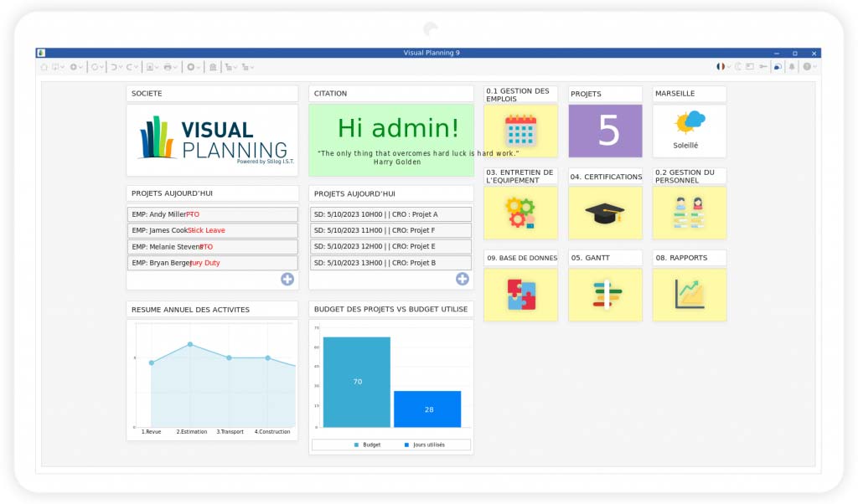This screenshot has height=504, width=858.
Task: Click the plus button under the project schedule list
Action: click(462, 279)
